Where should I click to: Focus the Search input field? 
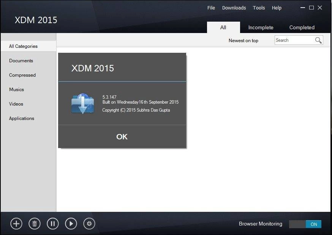299,40
